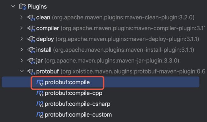Click the deploy plugin icon
The height and width of the screenshot is (122, 207).
[x=31, y=39]
